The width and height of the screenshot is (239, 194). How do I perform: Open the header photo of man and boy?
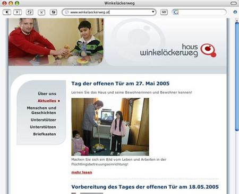pyautogui.click(x=56, y=42)
